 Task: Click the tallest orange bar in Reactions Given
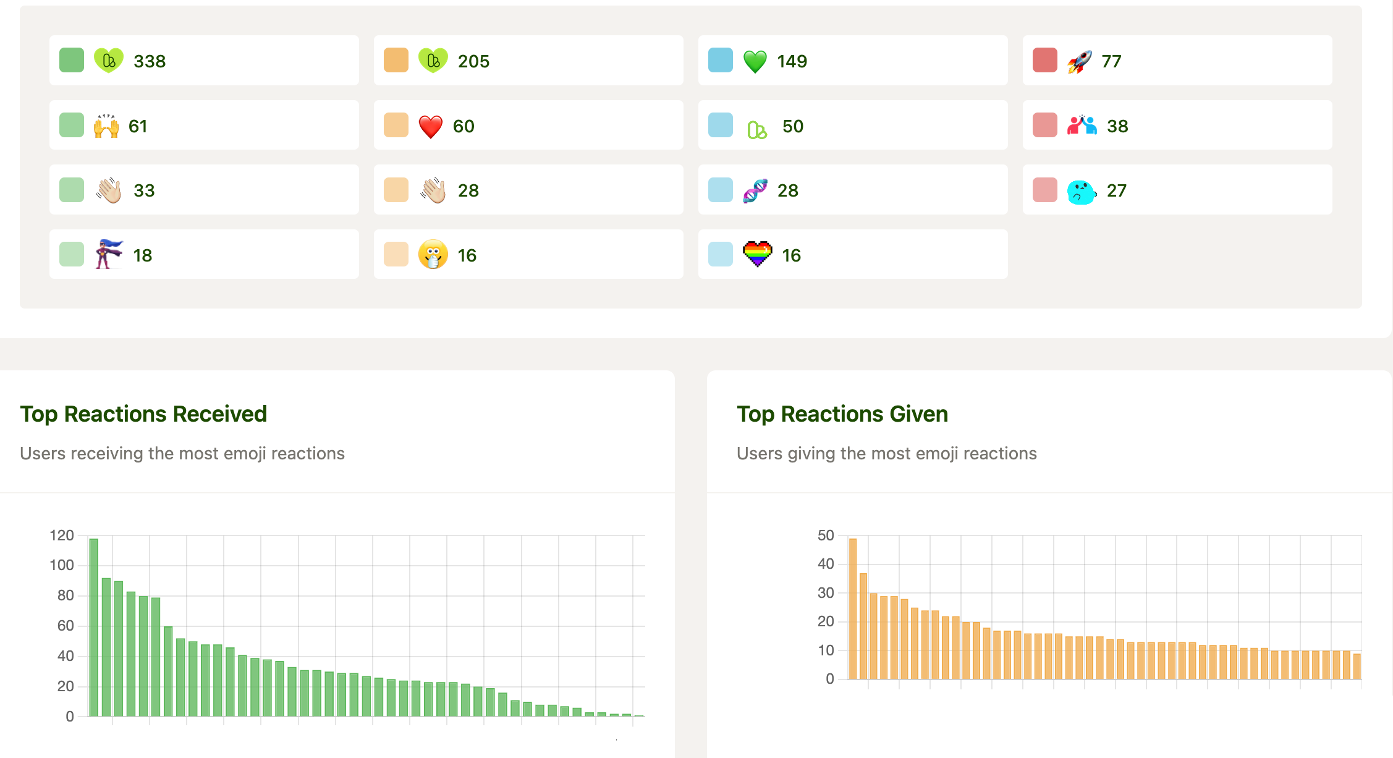point(853,609)
